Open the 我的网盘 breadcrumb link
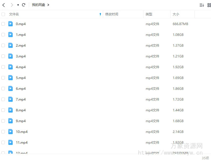Screen dimensions: 211x162 (x=38, y=5)
